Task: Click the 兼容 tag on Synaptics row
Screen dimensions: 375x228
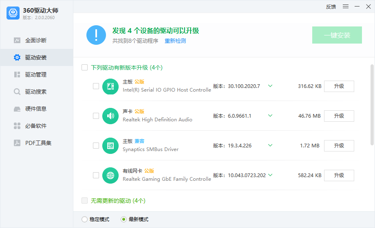Action: pos(139,141)
